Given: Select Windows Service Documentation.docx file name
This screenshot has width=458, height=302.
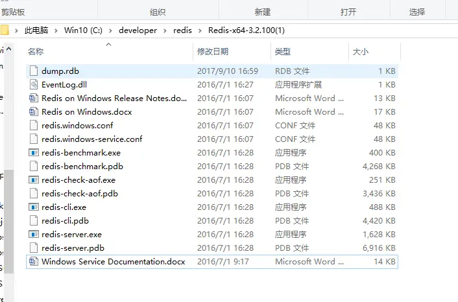Looking at the screenshot, I should pos(114,261).
